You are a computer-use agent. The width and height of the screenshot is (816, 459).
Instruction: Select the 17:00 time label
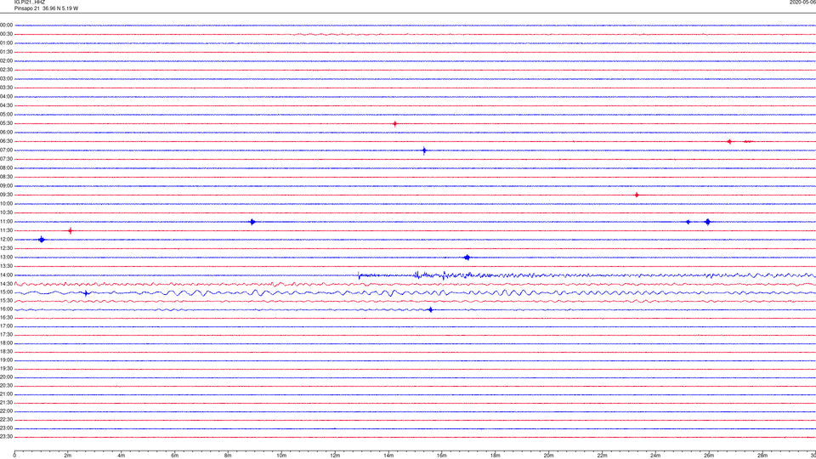click(x=6, y=326)
